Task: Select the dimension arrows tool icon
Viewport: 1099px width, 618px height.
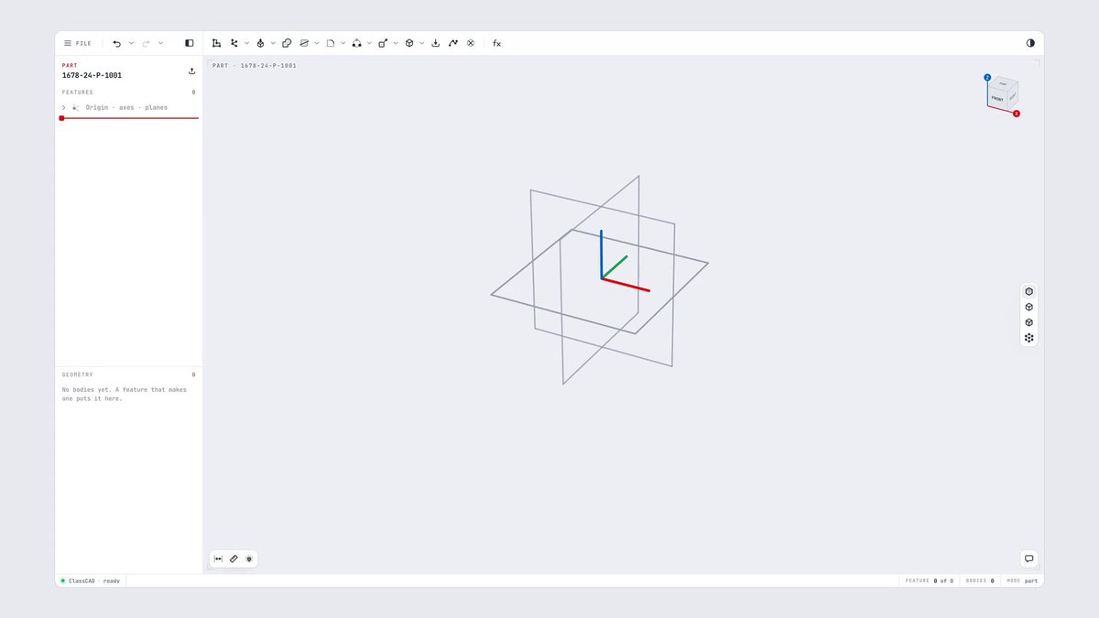Action: tap(218, 558)
